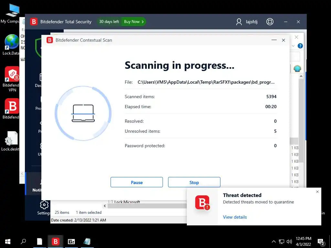Viewport: 331px width, 248px height.
Task: Click the 30 days left badge
Action: (109, 22)
